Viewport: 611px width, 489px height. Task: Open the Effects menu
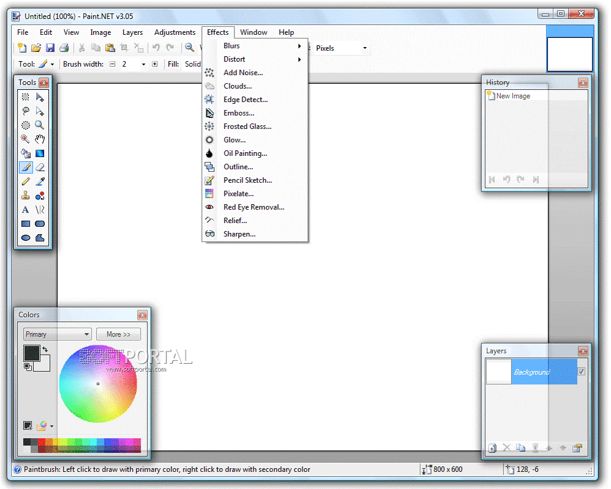(x=218, y=32)
